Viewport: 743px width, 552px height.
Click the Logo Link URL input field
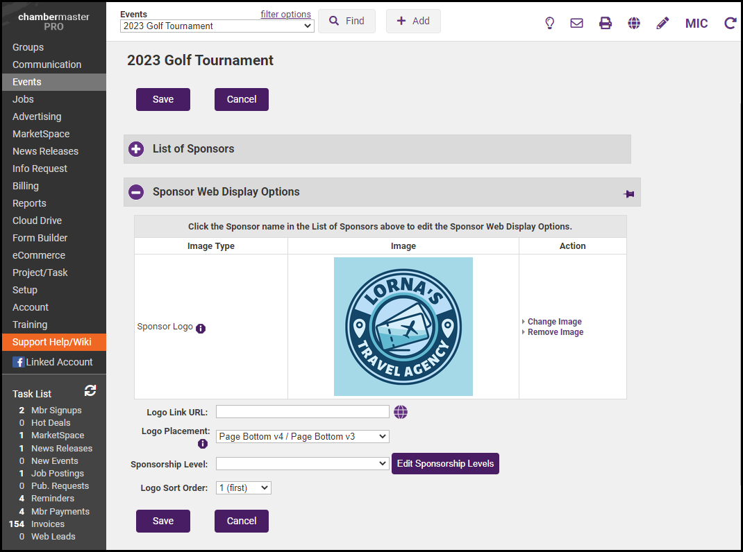[303, 412]
